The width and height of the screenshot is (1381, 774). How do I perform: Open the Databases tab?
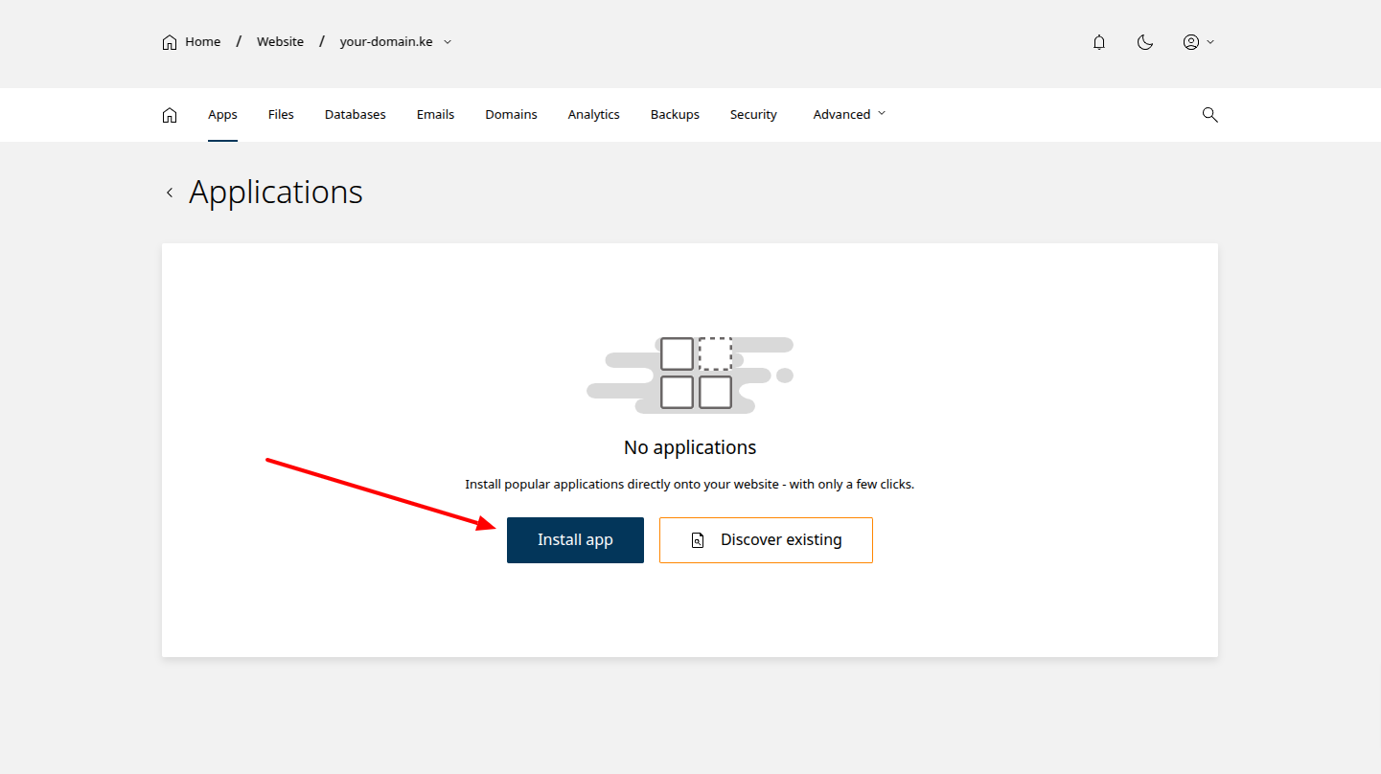tap(355, 114)
